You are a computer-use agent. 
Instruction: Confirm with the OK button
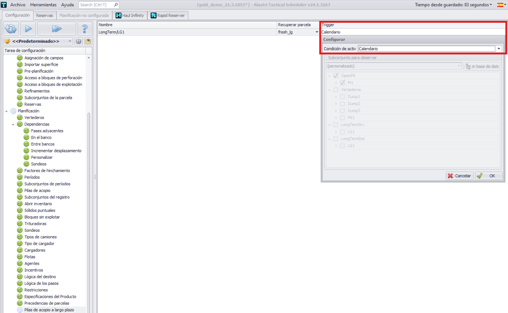[x=489, y=176]
